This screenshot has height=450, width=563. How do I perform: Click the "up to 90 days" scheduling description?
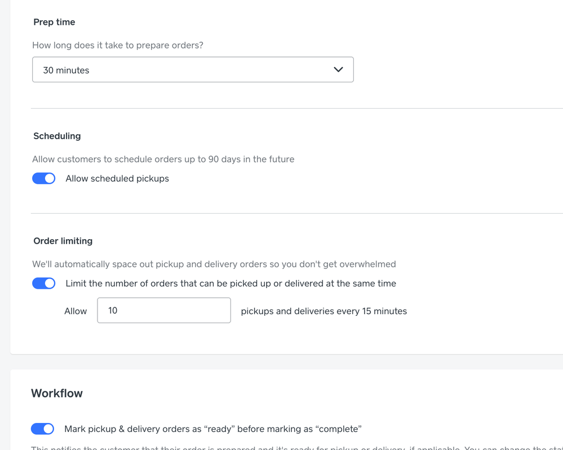click(163, 160)
